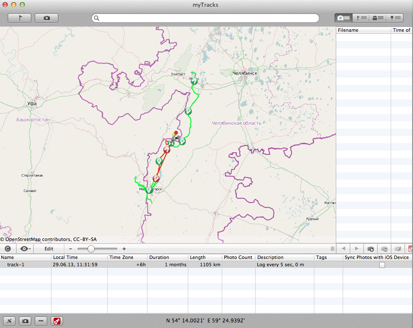Sort tracks by Name column

click(x=26, y=257)
